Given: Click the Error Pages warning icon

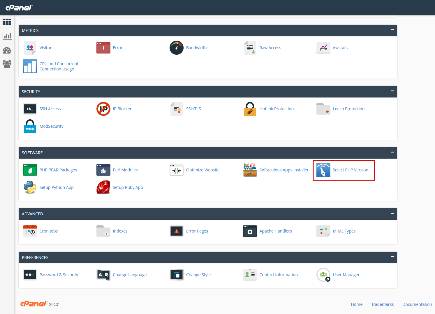Looking at the screenshot, I should coord(177,231).
